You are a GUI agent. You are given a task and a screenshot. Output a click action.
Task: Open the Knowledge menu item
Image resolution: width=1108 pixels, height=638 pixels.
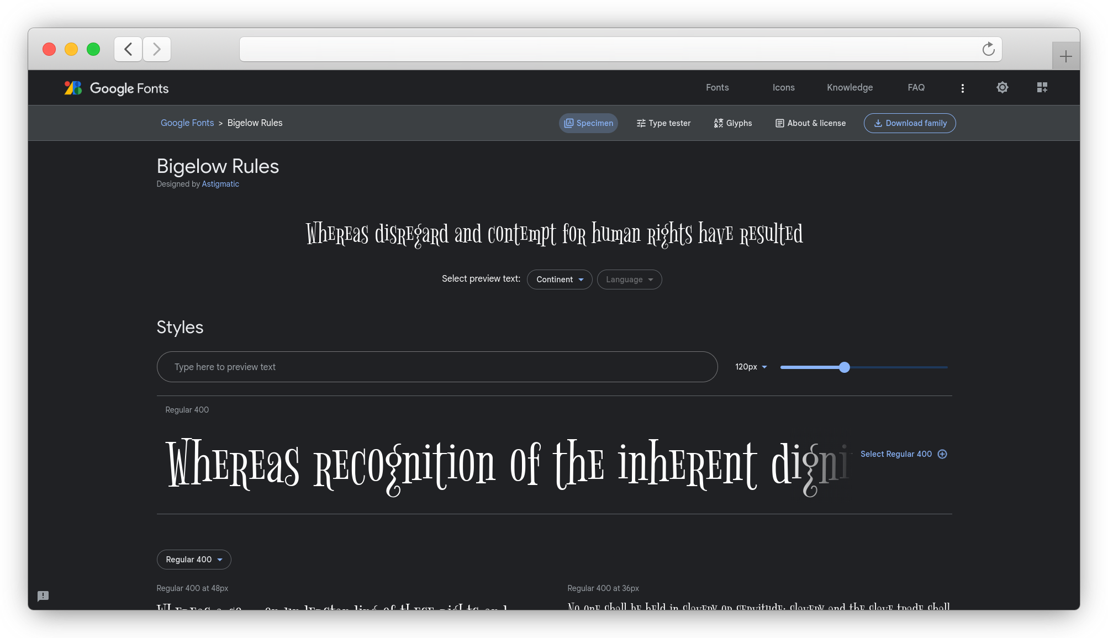point(850,87)
